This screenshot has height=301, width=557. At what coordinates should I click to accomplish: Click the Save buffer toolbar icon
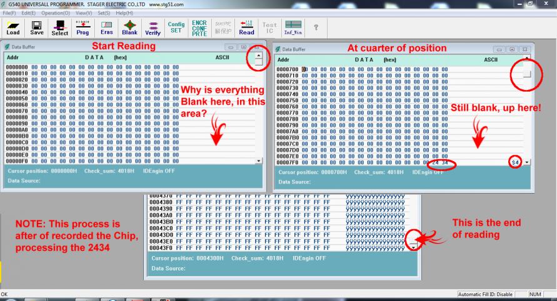point(36,28)
